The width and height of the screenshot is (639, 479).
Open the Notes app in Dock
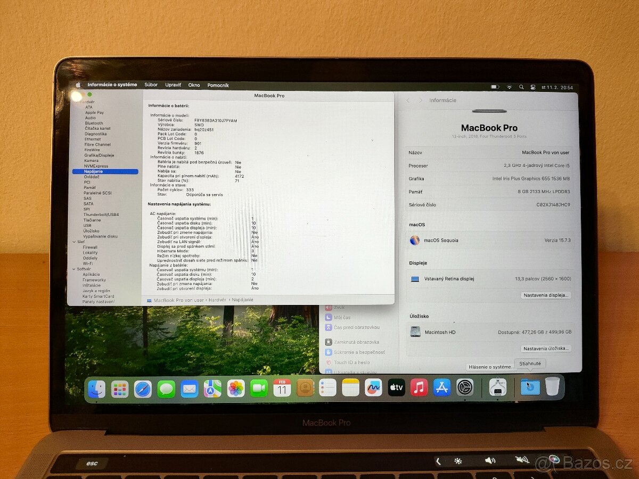350,387
